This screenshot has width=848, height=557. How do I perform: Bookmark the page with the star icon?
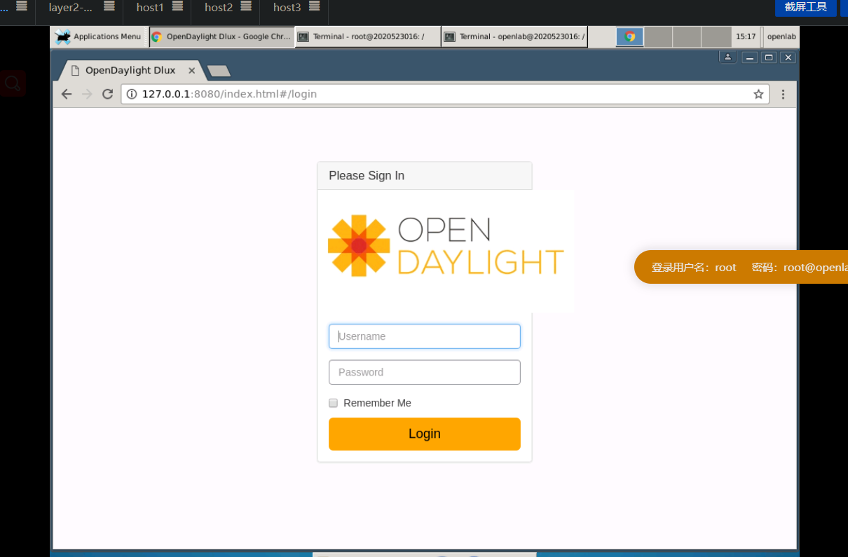point(758,93)
